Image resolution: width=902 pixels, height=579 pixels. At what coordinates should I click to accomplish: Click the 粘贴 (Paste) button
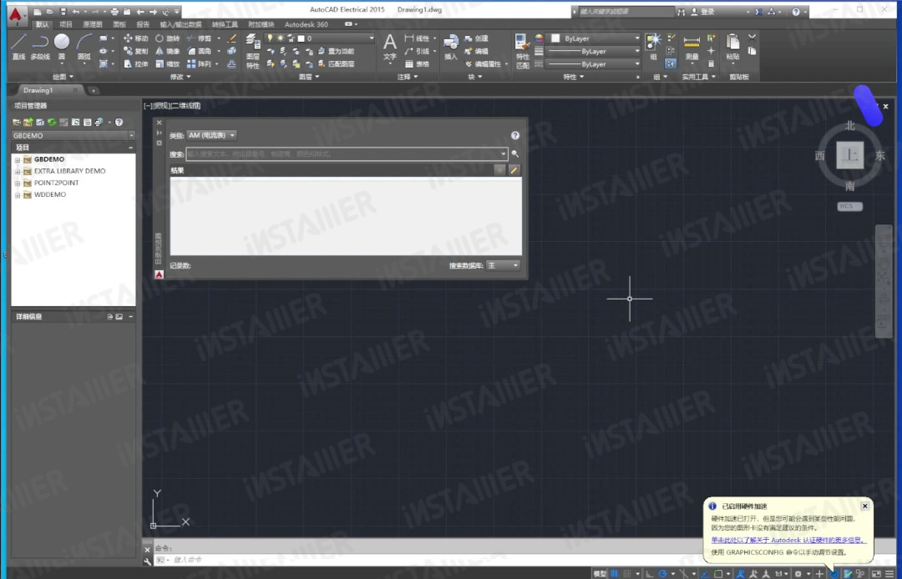(x=732, y=47)
